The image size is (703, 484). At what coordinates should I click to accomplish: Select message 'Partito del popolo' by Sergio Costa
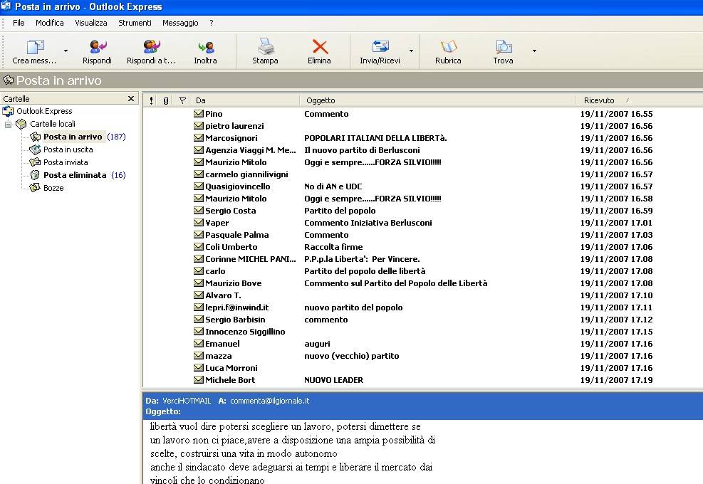pos(423,211)
